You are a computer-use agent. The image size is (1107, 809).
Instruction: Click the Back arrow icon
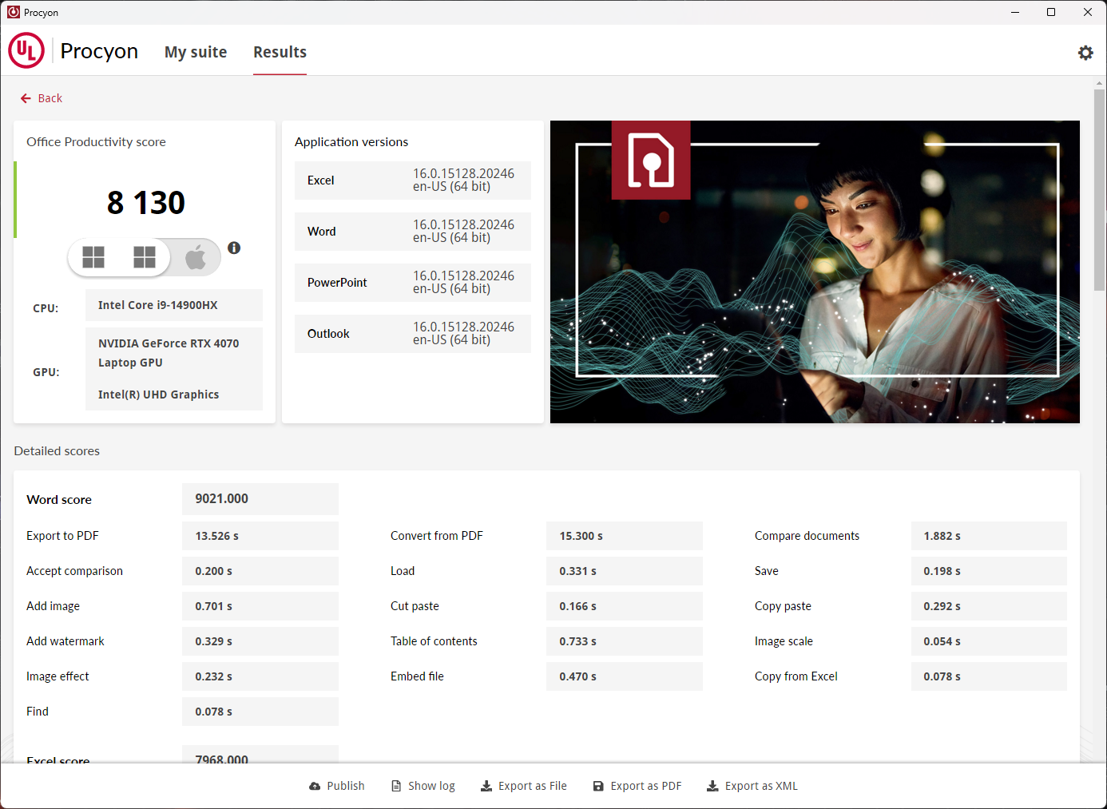(26, 98)
